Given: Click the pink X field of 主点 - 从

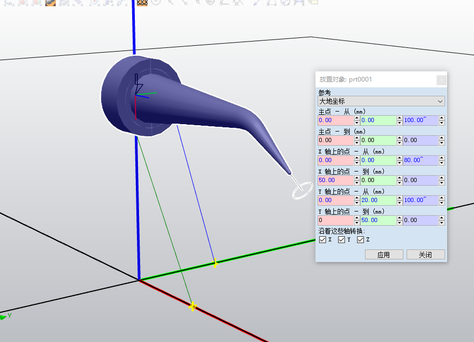Looking at the screenshot, I should (335, 120).
